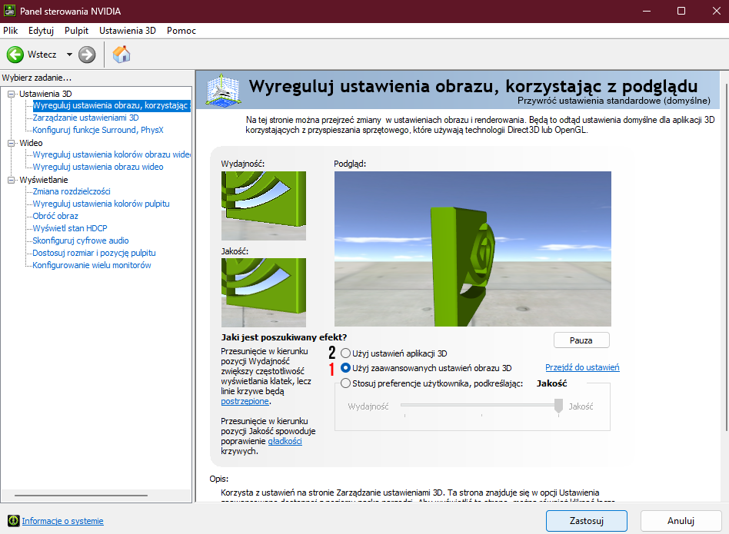Image resolution: width=729 pixels, height=534 pixels.
Task: Open Wyreguluj ustawienia obrazu wideo
Action: click(x=98, y=167)
